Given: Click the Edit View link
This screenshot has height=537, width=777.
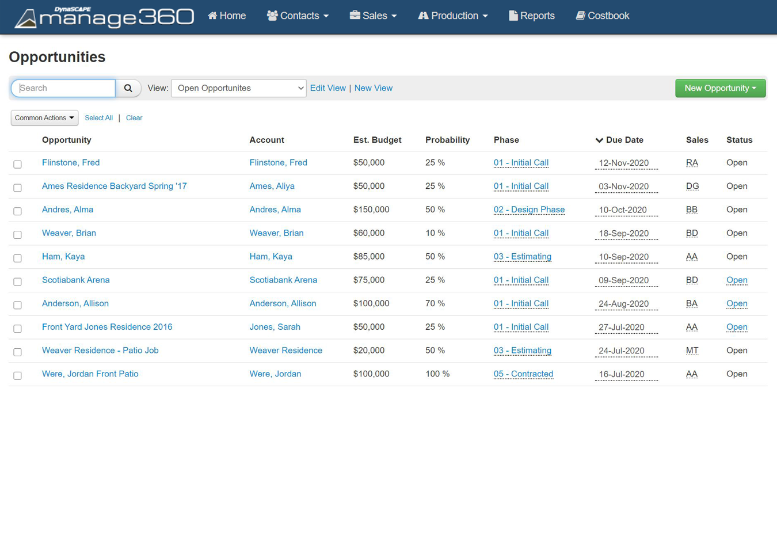Looking at the screenshot, I should pyautogui.click(x=327, y=88).
